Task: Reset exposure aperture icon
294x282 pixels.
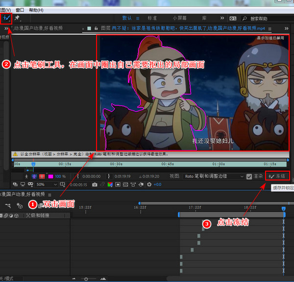Action: [149, 184]
